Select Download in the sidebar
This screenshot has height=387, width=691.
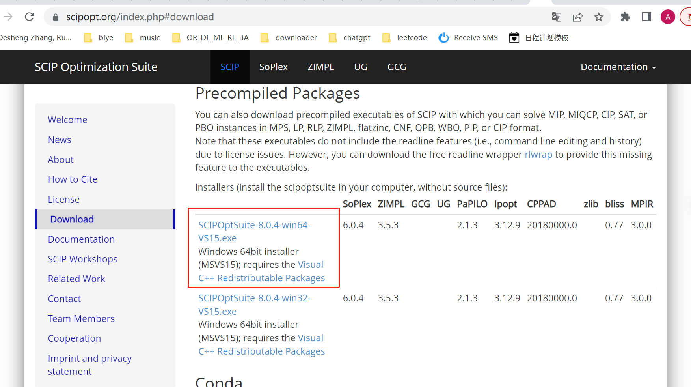point(105,219)
